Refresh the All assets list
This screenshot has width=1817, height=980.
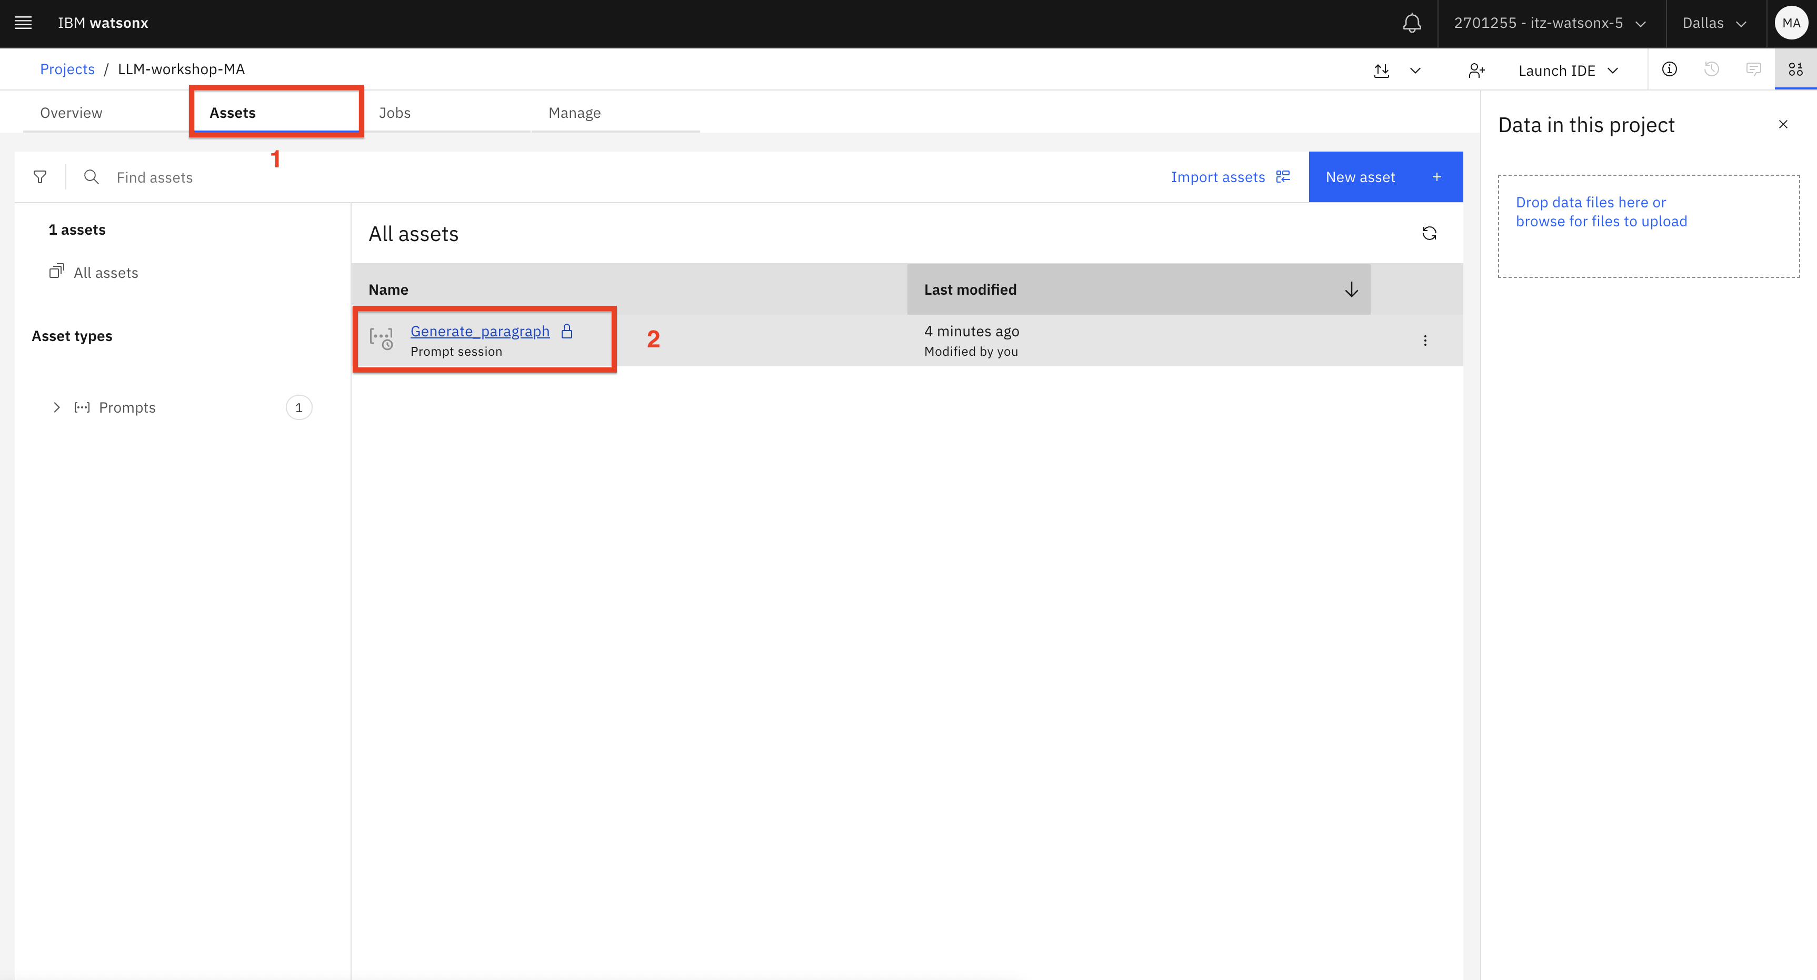(1429, 234)
